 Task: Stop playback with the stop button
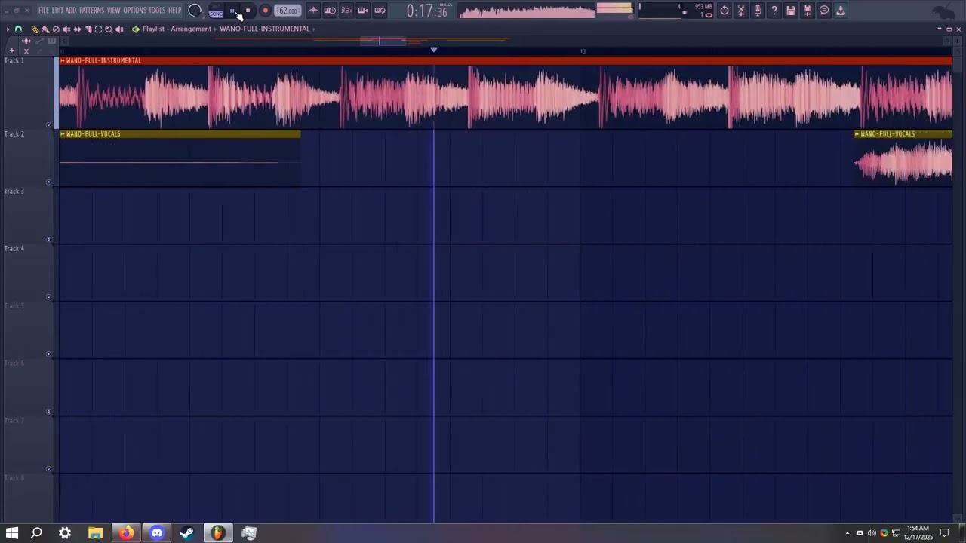pos(248,11)
